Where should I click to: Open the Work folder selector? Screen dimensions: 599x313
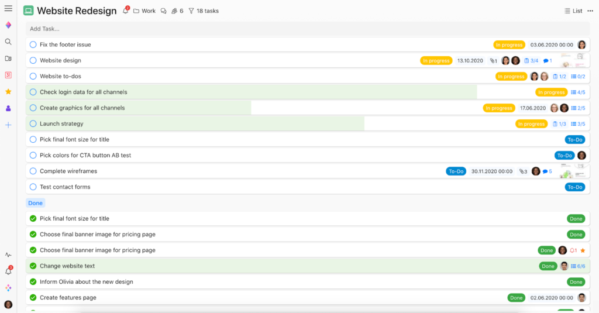click(x=144, y=11)
